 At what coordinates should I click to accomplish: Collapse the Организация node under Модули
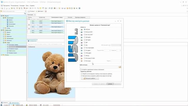4,18
